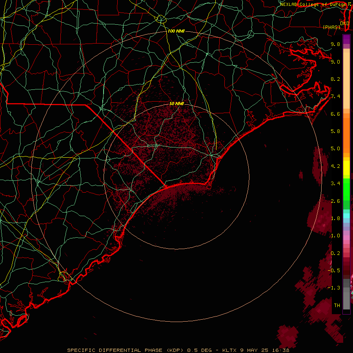
Task: Click the 9.0 value on color scale
Action: coord(335,62)
